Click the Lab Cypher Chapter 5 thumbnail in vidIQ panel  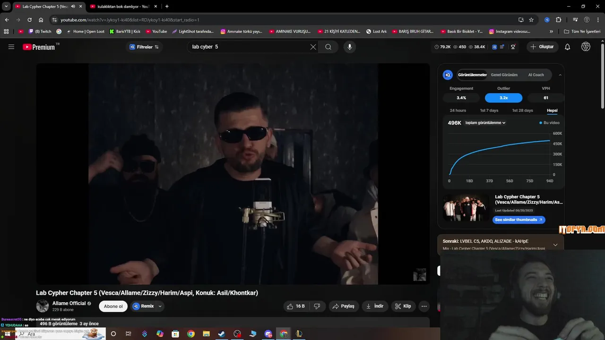(466, 207)
